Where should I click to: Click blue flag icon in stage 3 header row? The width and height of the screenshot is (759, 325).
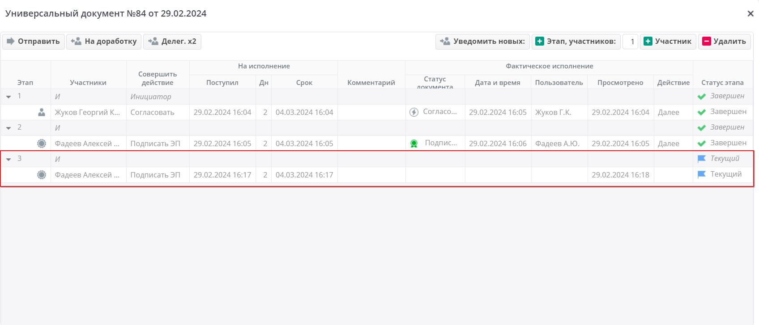tap(702, 159)
